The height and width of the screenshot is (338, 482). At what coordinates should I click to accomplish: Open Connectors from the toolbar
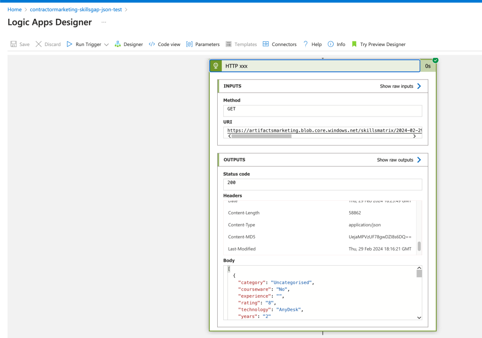coord(284,45)
